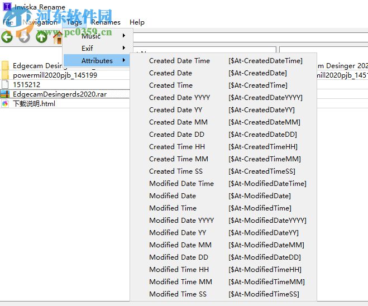Click the EdgecamDesingerds2020.rar archive icon
Viewport: 368px width, 306px height.
tap(5, 94)
